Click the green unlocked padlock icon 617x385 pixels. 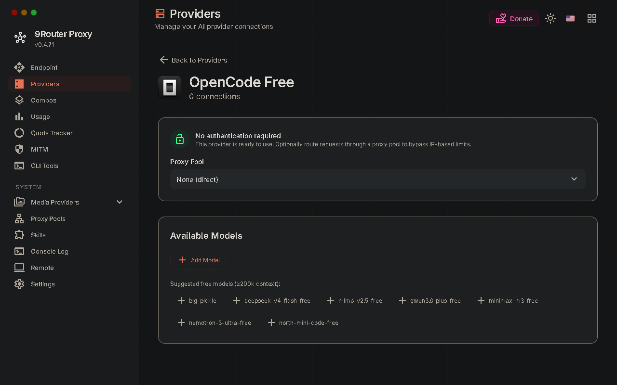[x=180, y=139]
